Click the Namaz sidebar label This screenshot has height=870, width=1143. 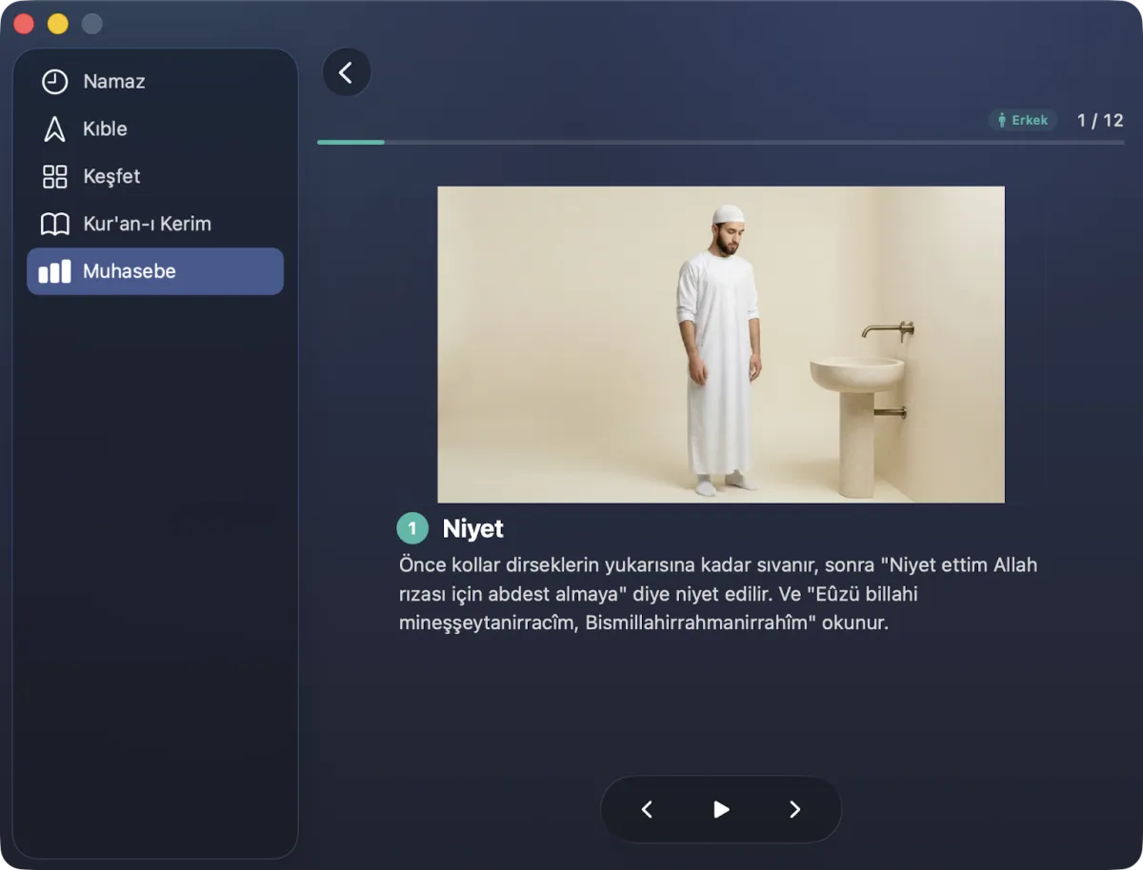click(114, 82)
